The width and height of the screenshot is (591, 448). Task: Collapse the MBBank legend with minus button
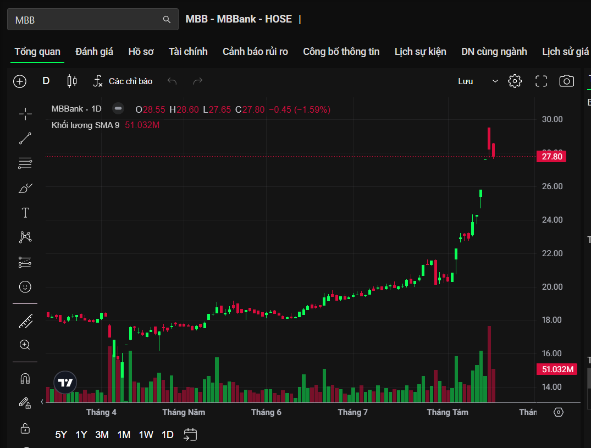tap(118, 108)
